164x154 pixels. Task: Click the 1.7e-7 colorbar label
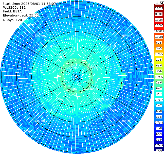coord(159,100)
